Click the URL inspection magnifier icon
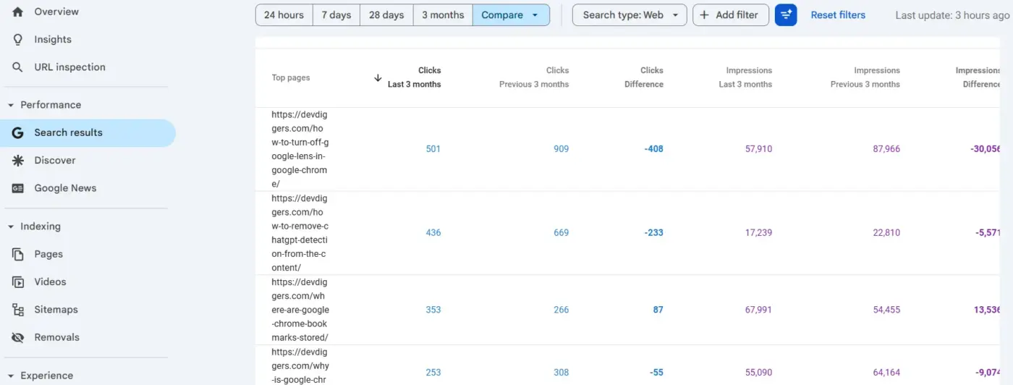 point(18,67)
